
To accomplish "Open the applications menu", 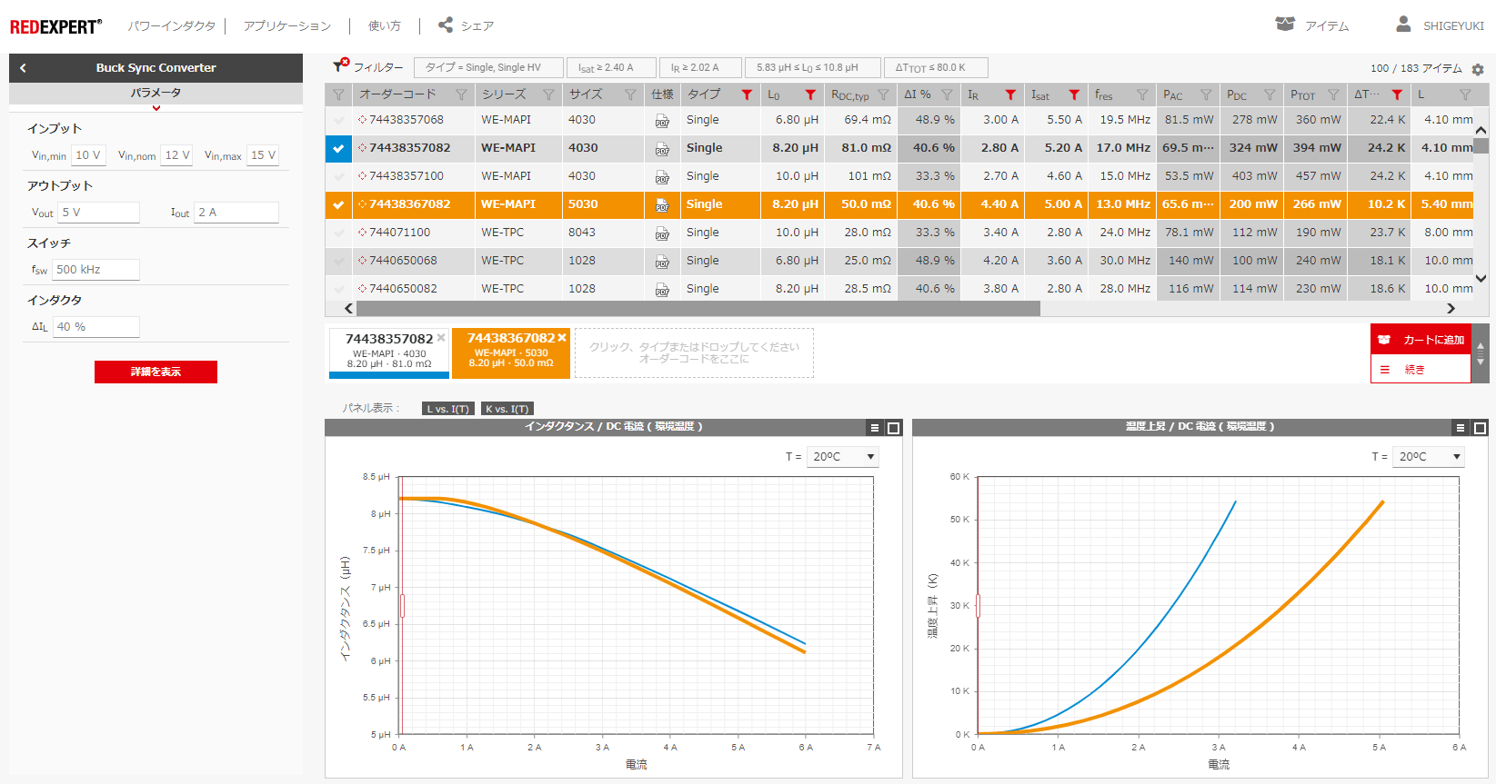I will tap(287, 26).
